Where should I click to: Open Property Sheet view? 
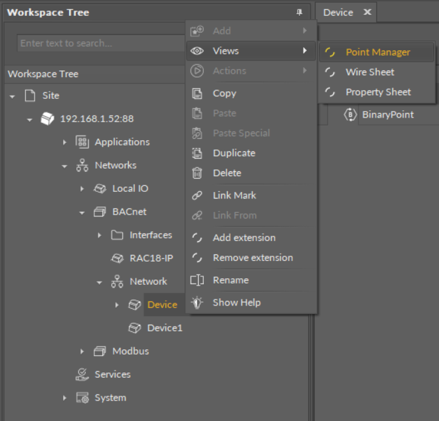[378, 92]
